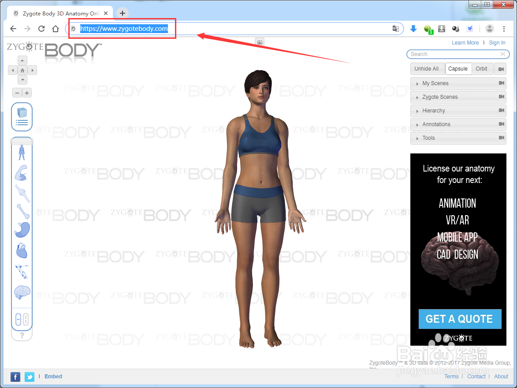
Task: Select the skeletal system bone icon
Action: tap(23, 212)
